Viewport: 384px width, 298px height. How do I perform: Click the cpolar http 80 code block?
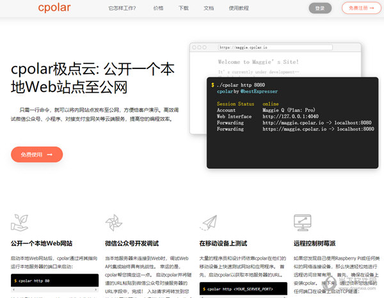[x=54, y=280]
